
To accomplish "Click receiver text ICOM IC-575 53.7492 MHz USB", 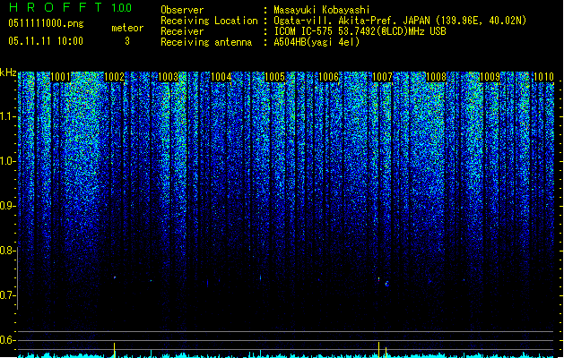I will tap(360, 31).
